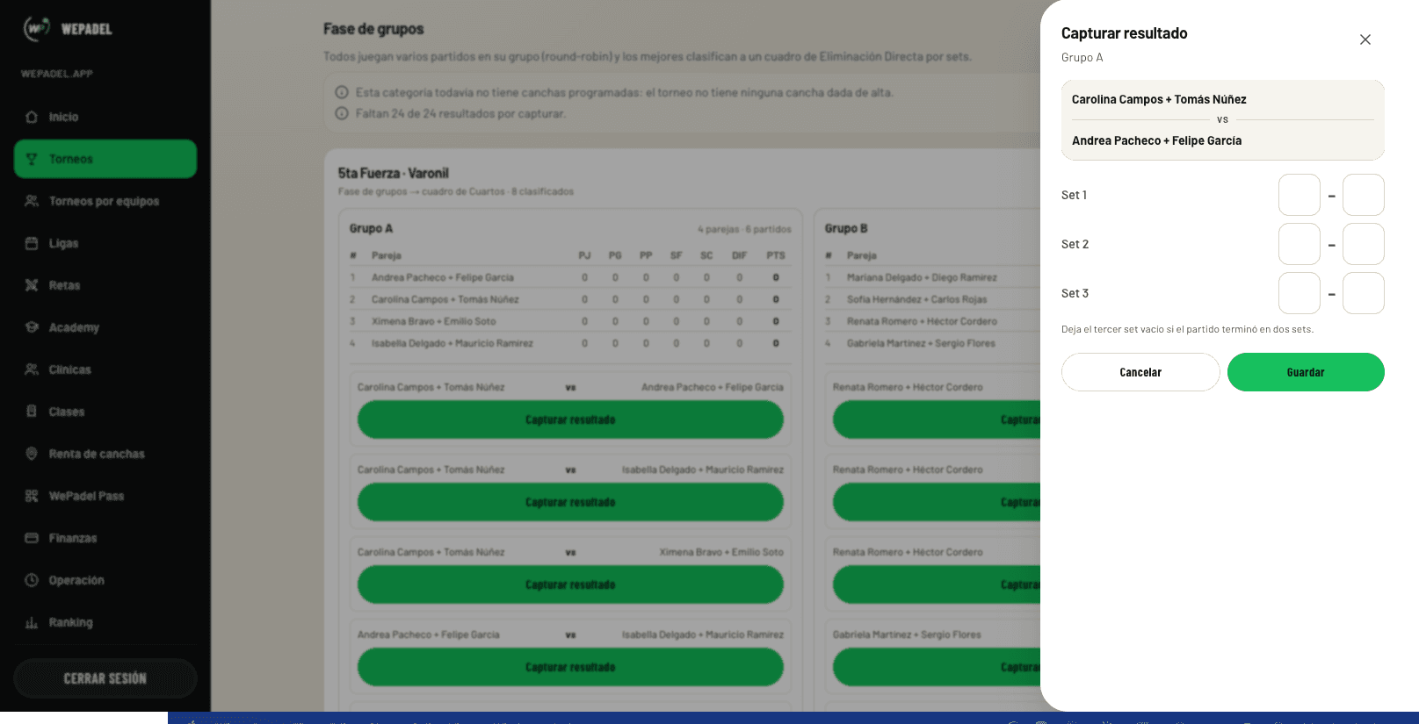This screenshot has width=1419, height=724.
Task: Click the Grupo B heading
Action: pyautogui.click(x=846, y=228)
